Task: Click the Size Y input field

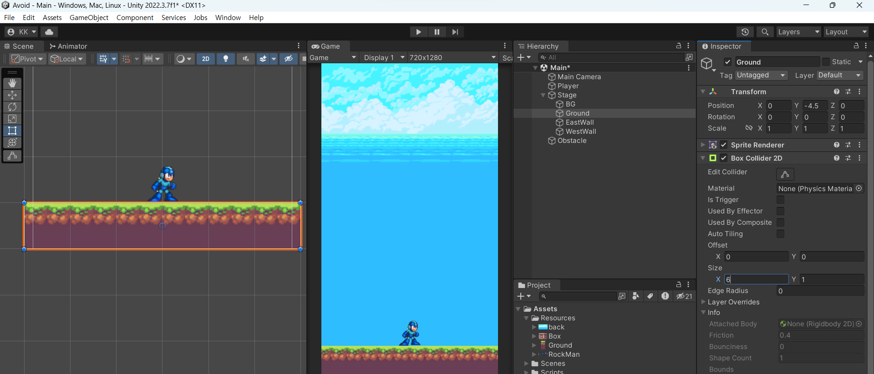Action: (832, 279)
